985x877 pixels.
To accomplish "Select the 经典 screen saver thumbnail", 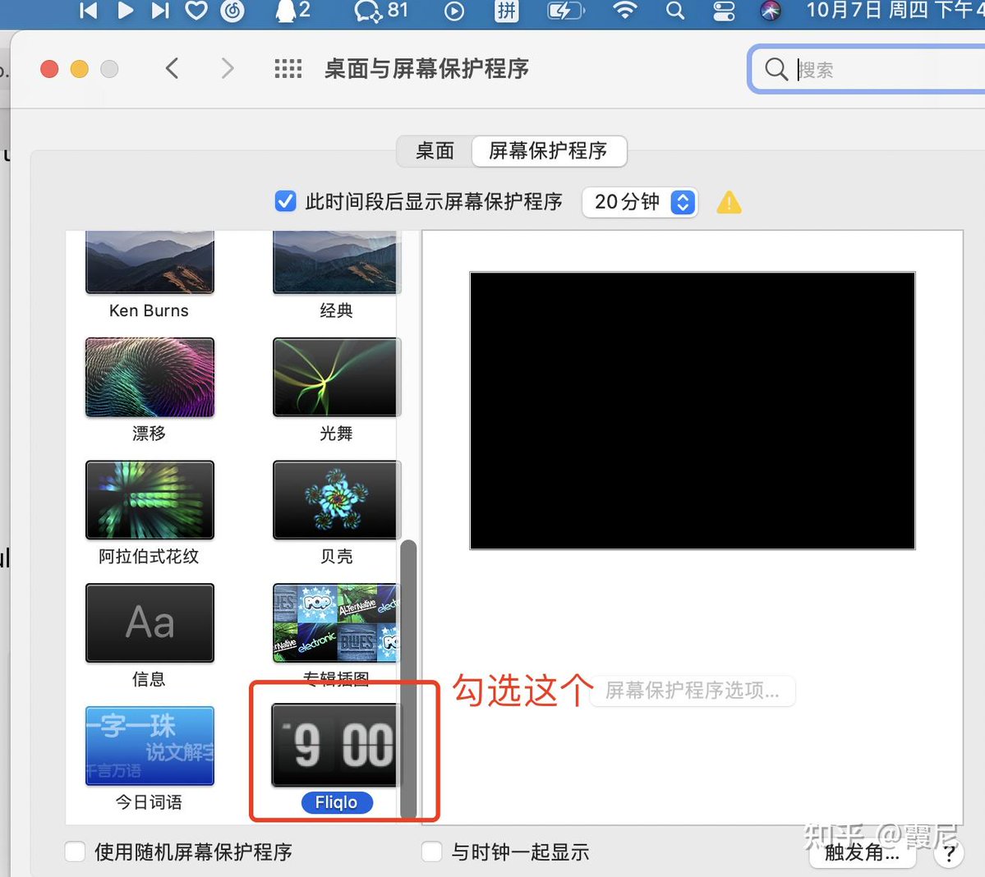I will [335, 262].
